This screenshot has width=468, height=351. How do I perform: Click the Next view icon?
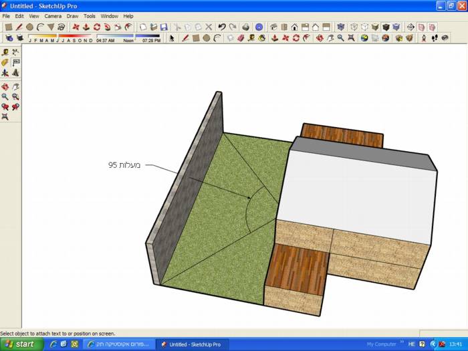coord(15,107)
